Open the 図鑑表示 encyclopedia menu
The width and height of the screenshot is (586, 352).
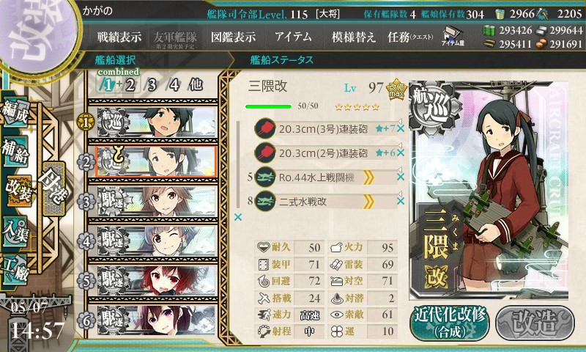(x=233, y=37)
